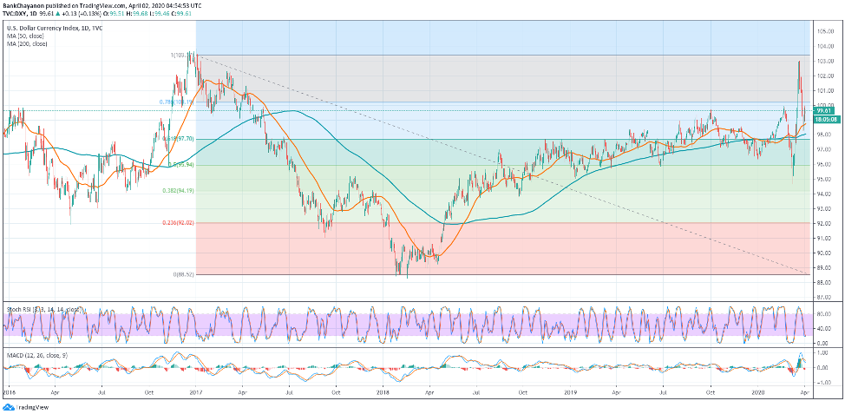Click the 0.382 (94.19) Fibonacci level label
The height and width of the screenshot is (414, 845).
coord(178,190)
